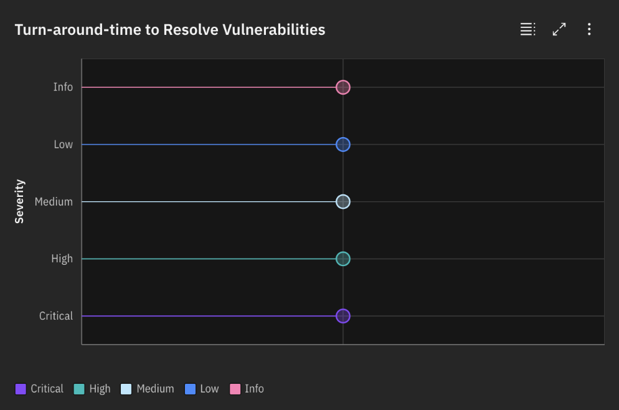Click the Severity axis title

click(19, 201)
